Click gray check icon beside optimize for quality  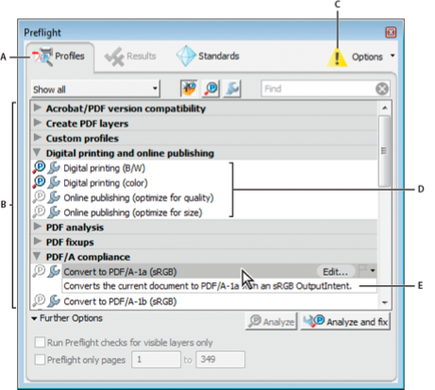[x=39, y=196]
